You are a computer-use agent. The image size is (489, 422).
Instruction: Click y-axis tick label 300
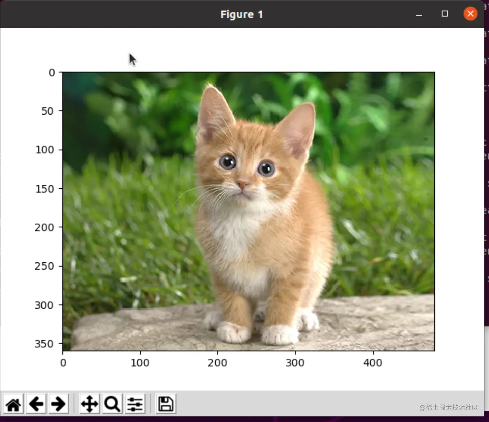point(44,305)
